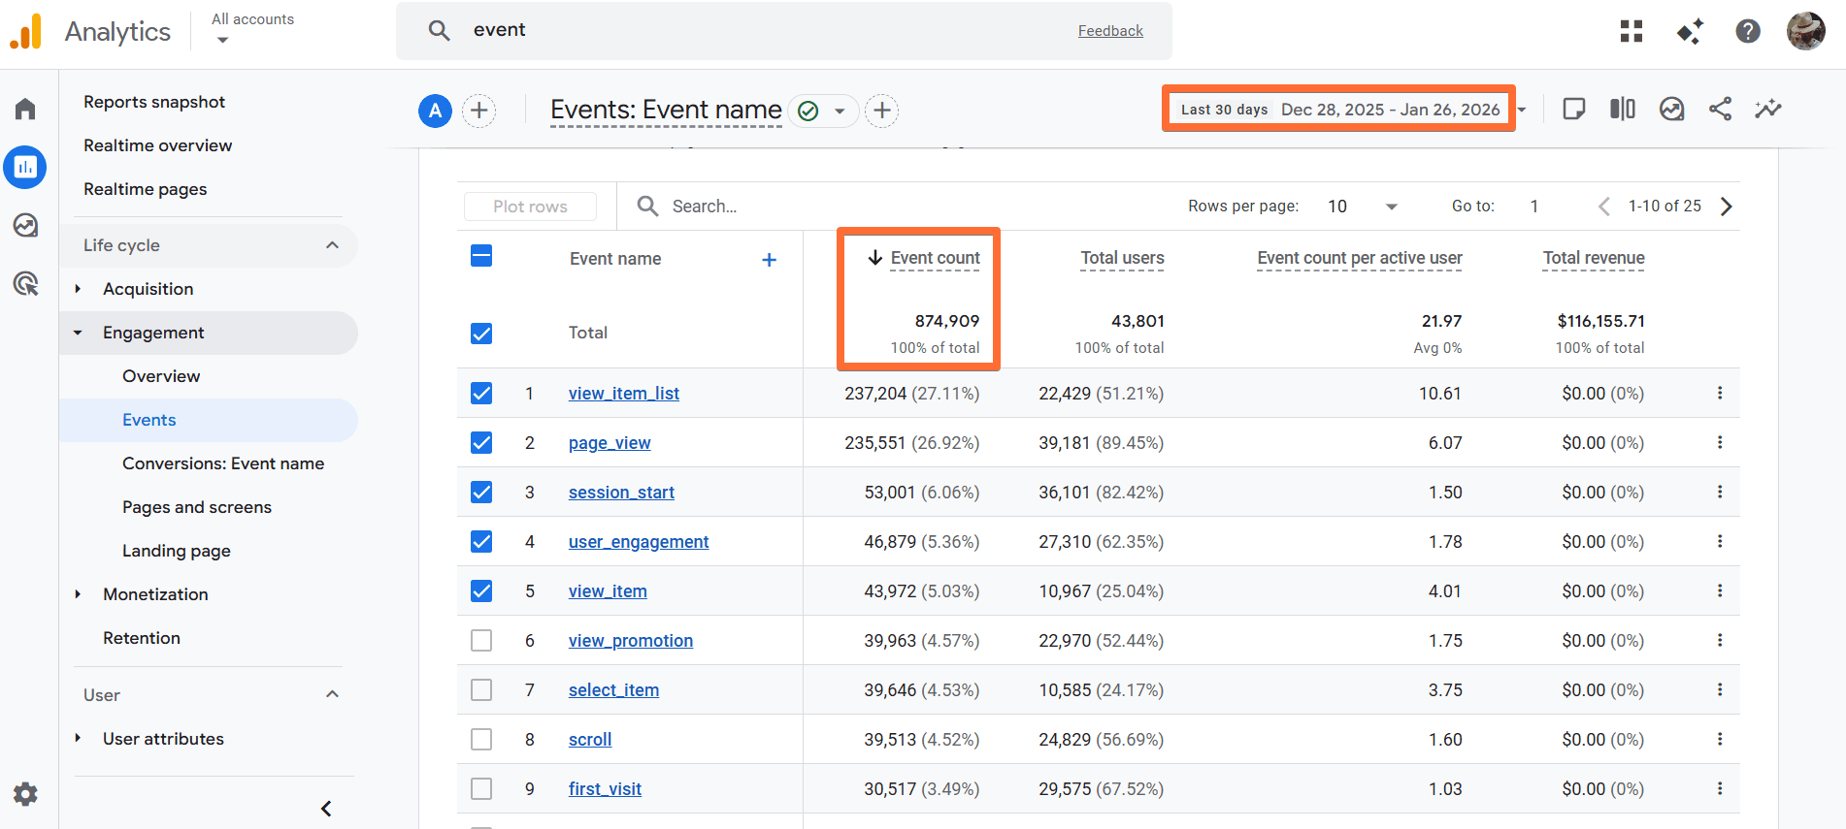The image size is (1846, 829).
Task: Open the Home icon in left rail
Action: [25, 109]
